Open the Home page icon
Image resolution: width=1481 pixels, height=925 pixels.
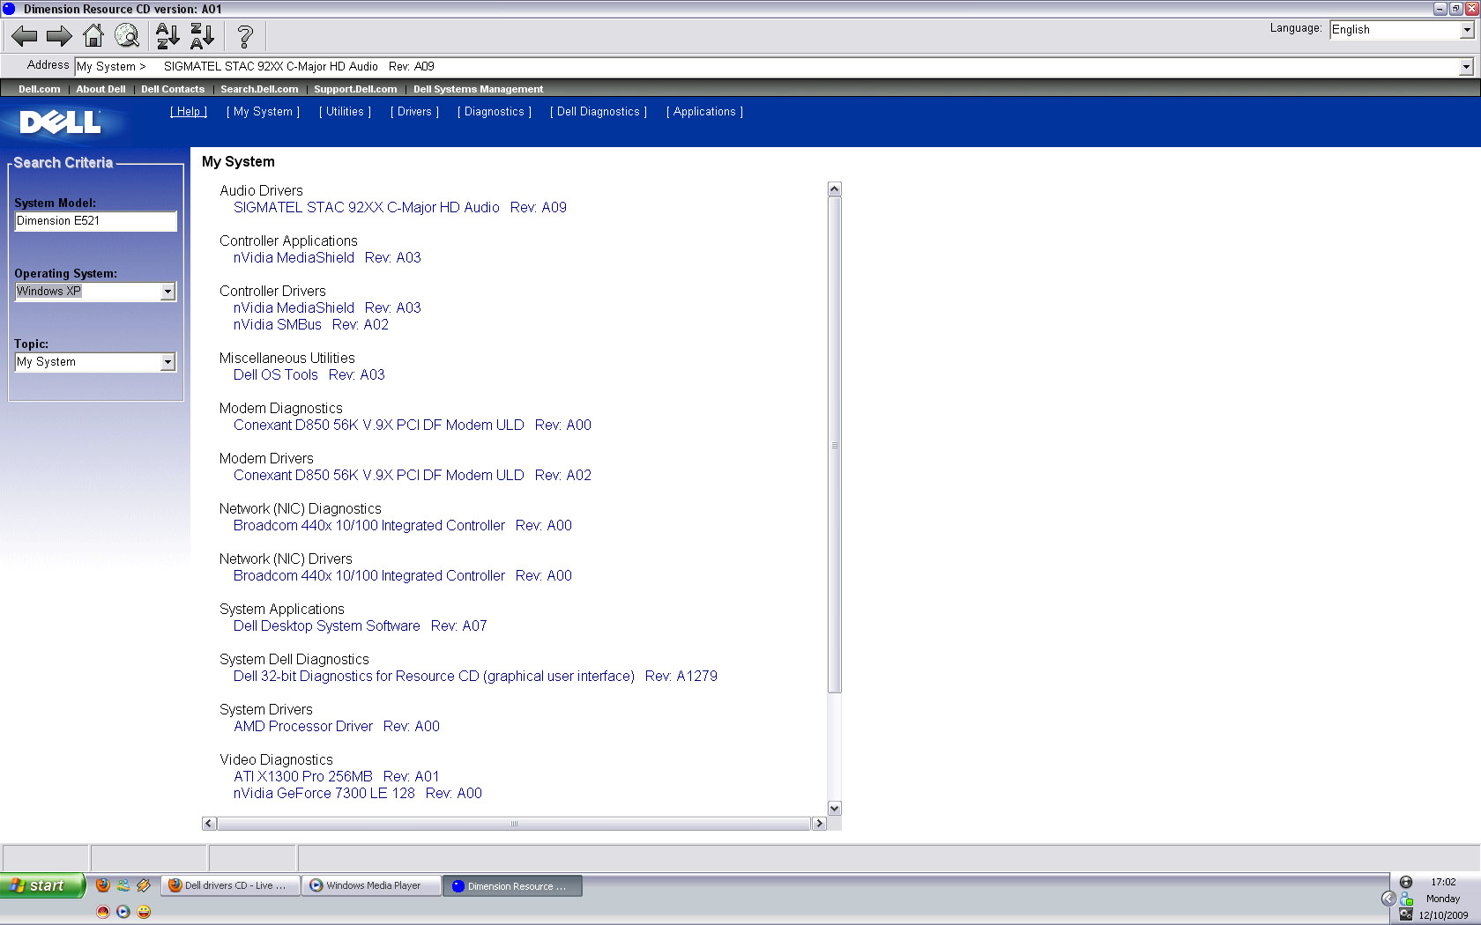coord(93,36)
